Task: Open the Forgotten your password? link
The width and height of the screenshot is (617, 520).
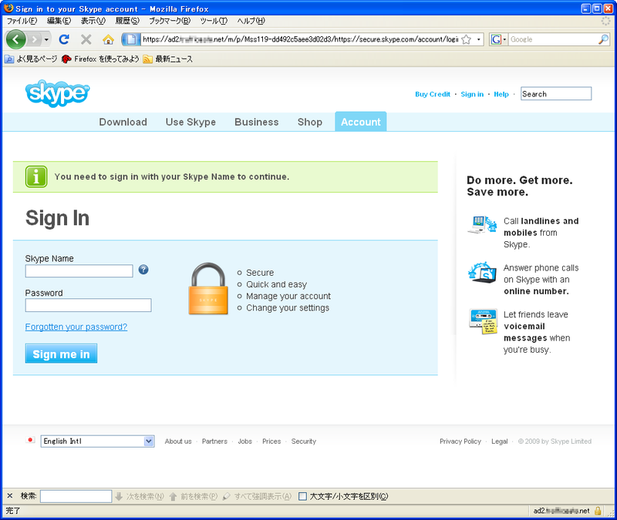Action: point(76,327)
